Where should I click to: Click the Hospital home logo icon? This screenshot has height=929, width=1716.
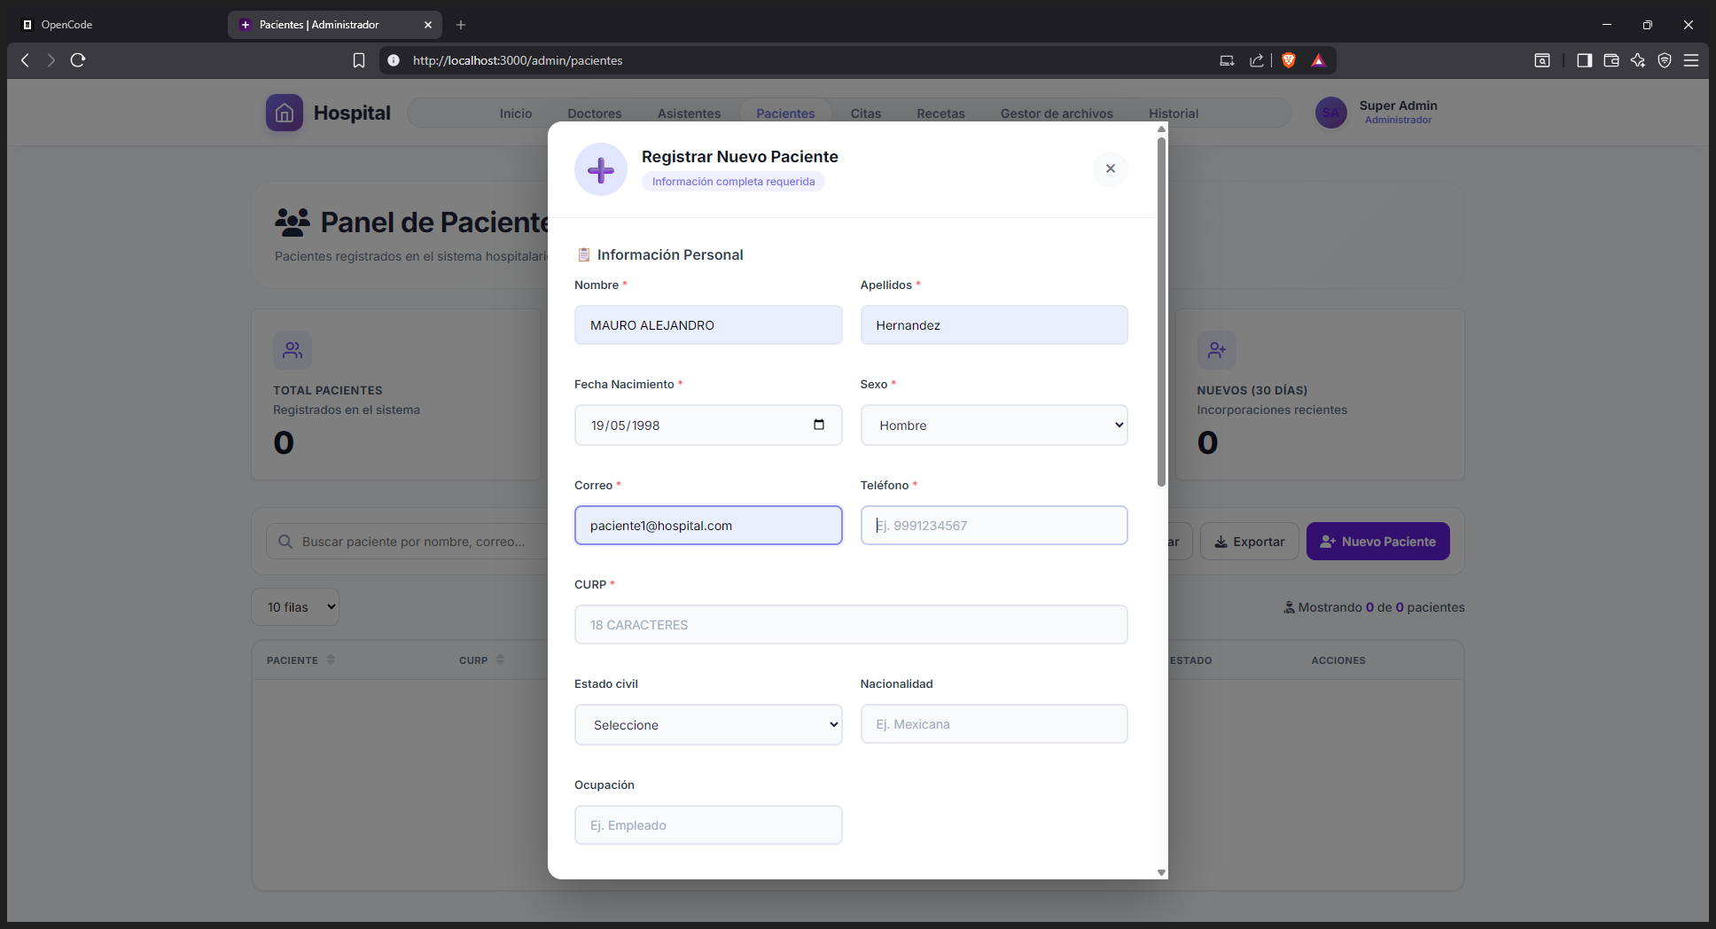[x=285, y=113]
